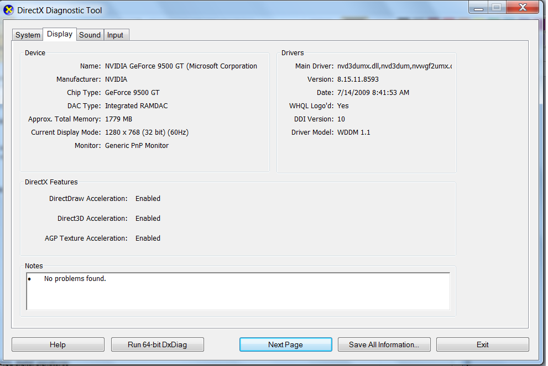Click the device name NVIDIA GeForce 9500 GT (Microsoft Corporation
Viewport: 548px width, 366px height.
click(181, 66)
